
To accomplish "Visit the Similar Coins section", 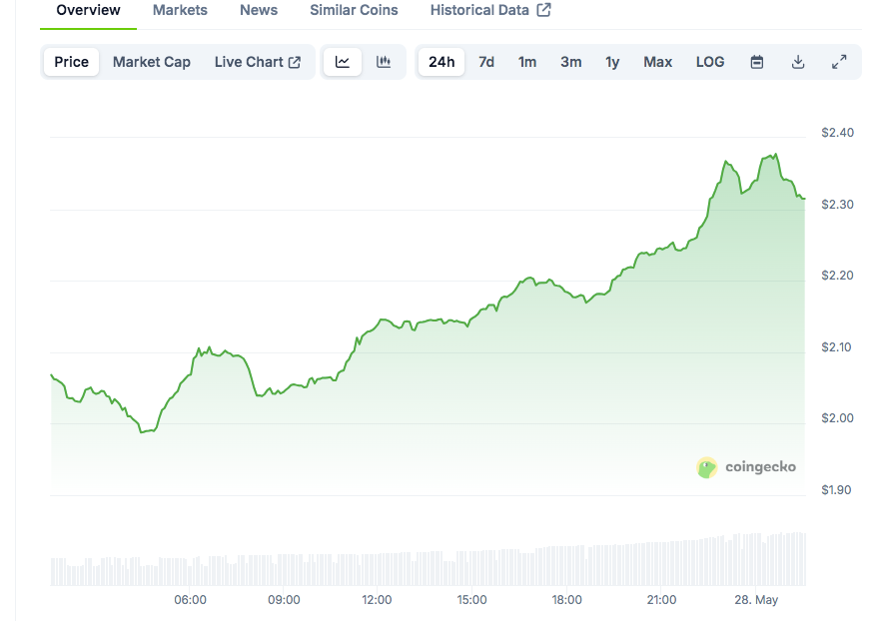I will point(354,10).
